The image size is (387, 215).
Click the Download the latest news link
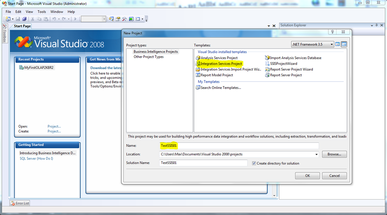pyautogui.click(x=106, y=68)
